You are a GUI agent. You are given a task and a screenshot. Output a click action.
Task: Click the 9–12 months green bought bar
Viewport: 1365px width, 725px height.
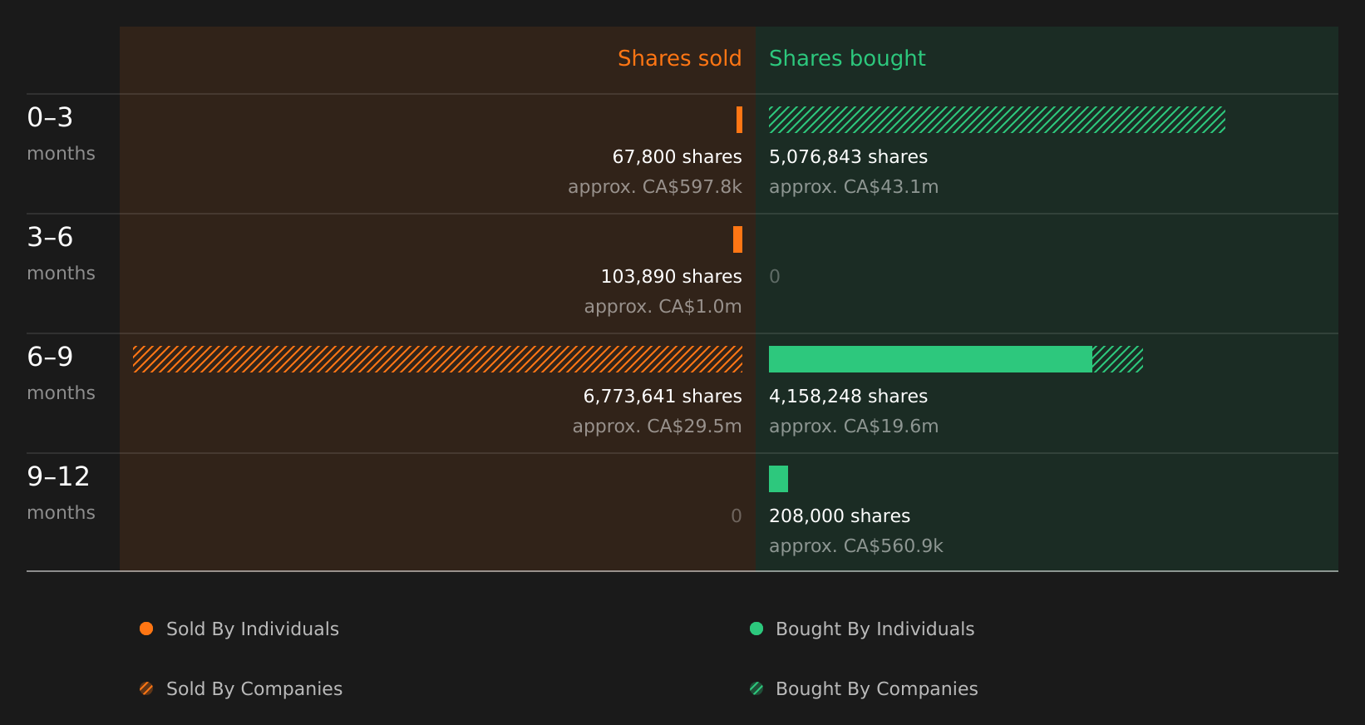point(778,479)
